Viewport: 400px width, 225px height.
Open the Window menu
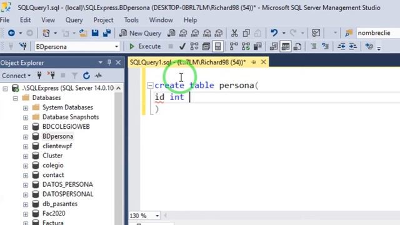click(x=161, y=20)
